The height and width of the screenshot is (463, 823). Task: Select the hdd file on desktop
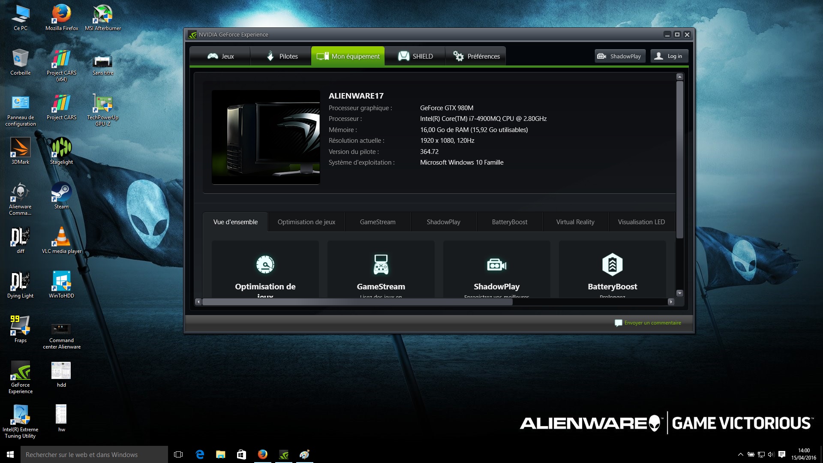[62, 374]
